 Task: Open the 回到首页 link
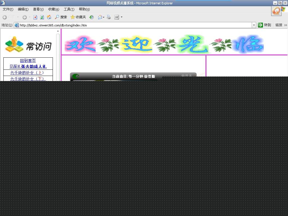[28, 60]
